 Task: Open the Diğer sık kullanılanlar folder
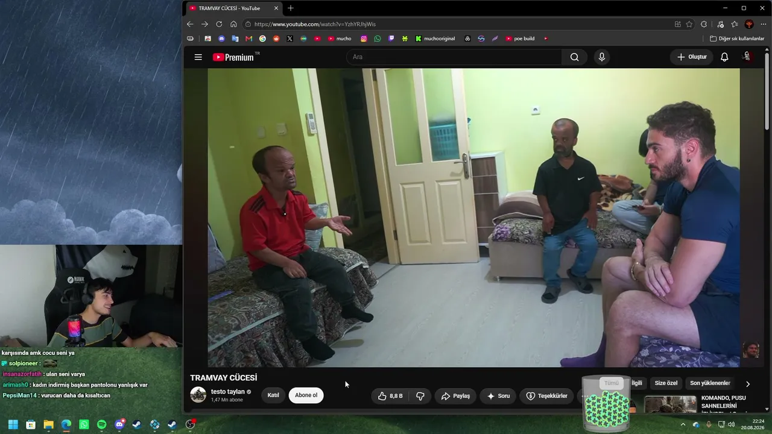coord(737,39)
